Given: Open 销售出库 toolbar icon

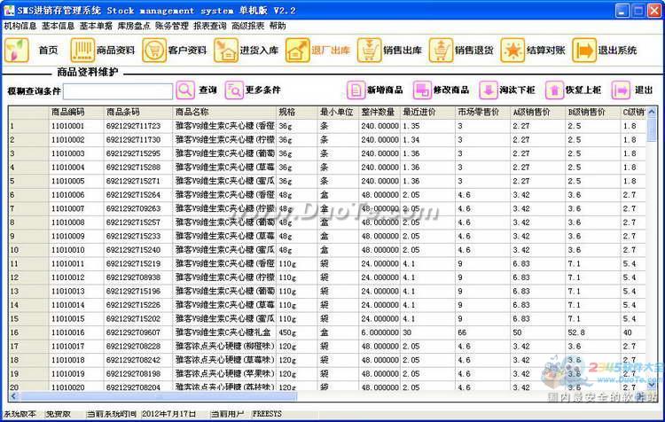Looking at the screenshot, I should click(x=369, y=50).
